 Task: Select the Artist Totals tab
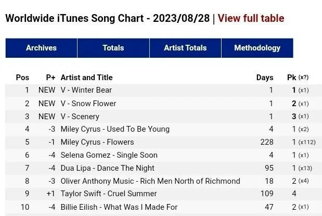coord(185,48)
